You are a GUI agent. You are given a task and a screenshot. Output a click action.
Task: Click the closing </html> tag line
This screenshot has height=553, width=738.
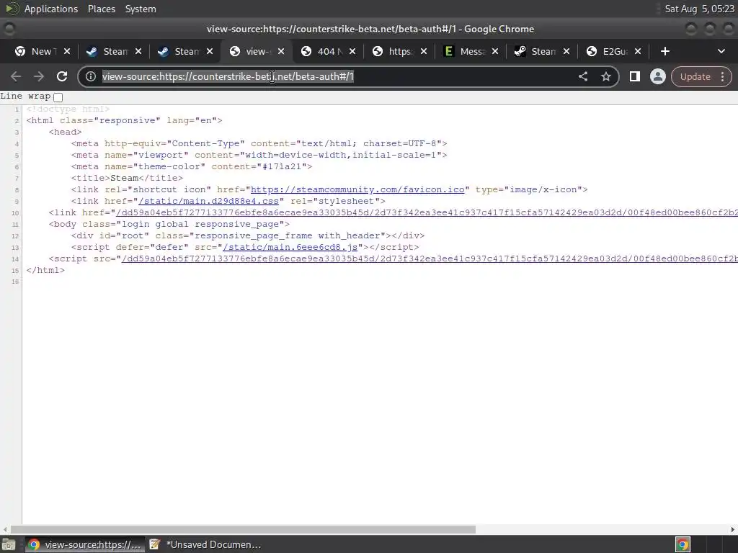point(45,271)
